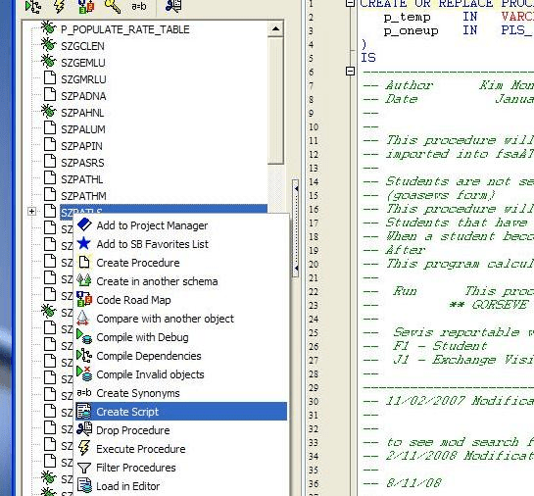Click the page icon beside SZPAPIN
Screen dimensions: 534x496
pos(50,144)
